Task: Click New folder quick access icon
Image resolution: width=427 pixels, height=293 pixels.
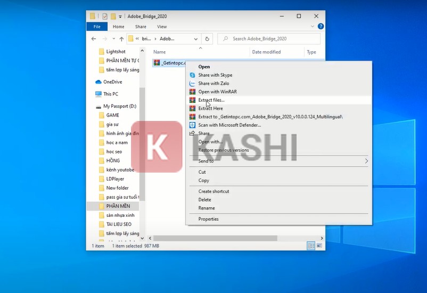Action: click(113, 17)
